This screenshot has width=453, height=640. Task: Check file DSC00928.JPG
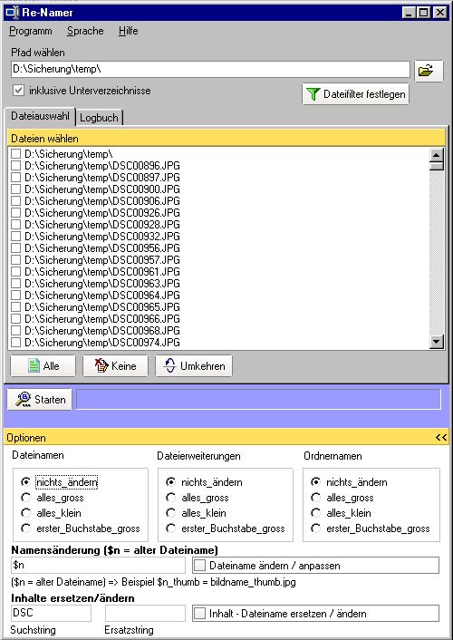(16, 225)
